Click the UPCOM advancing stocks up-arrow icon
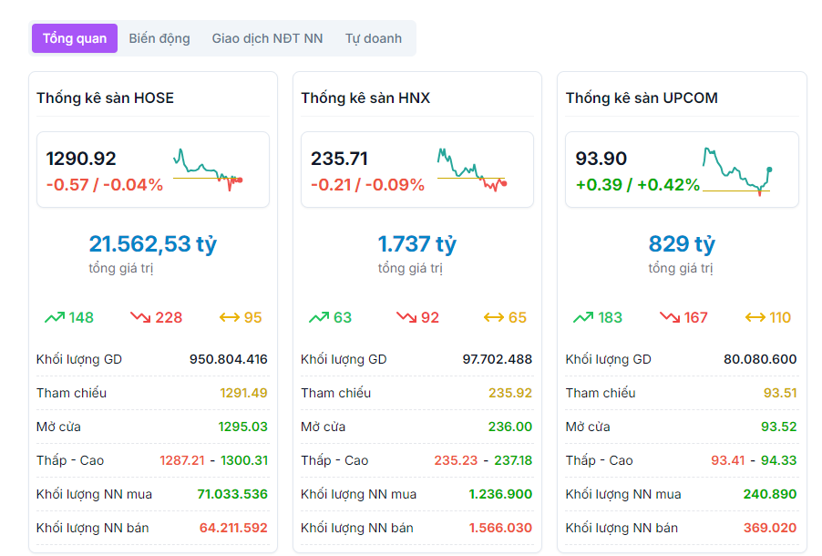Viewport: 822px width, 556px height. pyautogui.click(x=583, y=317)
